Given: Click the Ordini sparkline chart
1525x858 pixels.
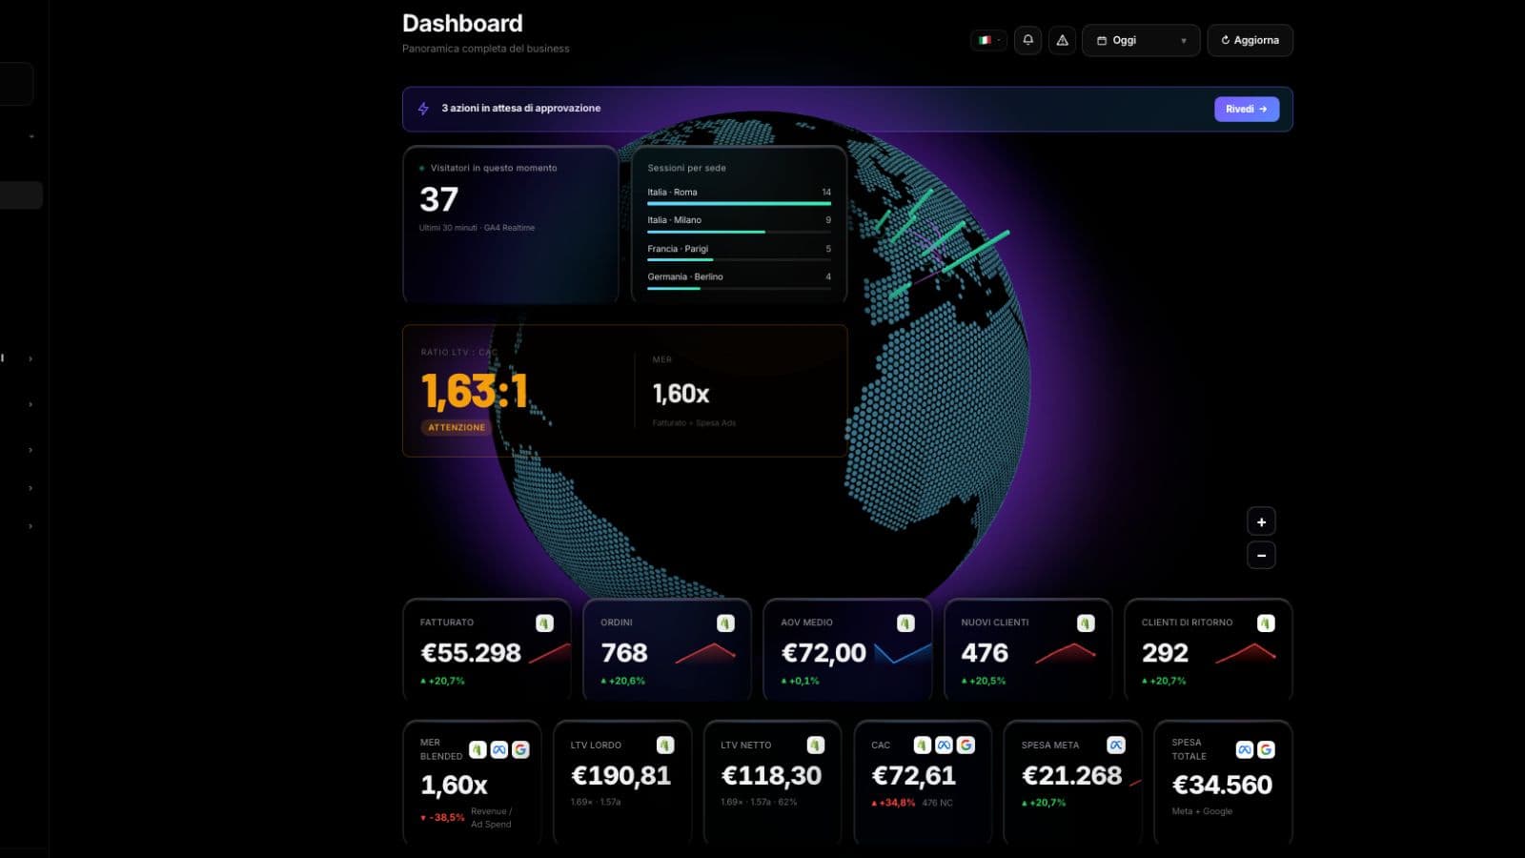Looking at the screenshot, I should (x=705, y=653).
